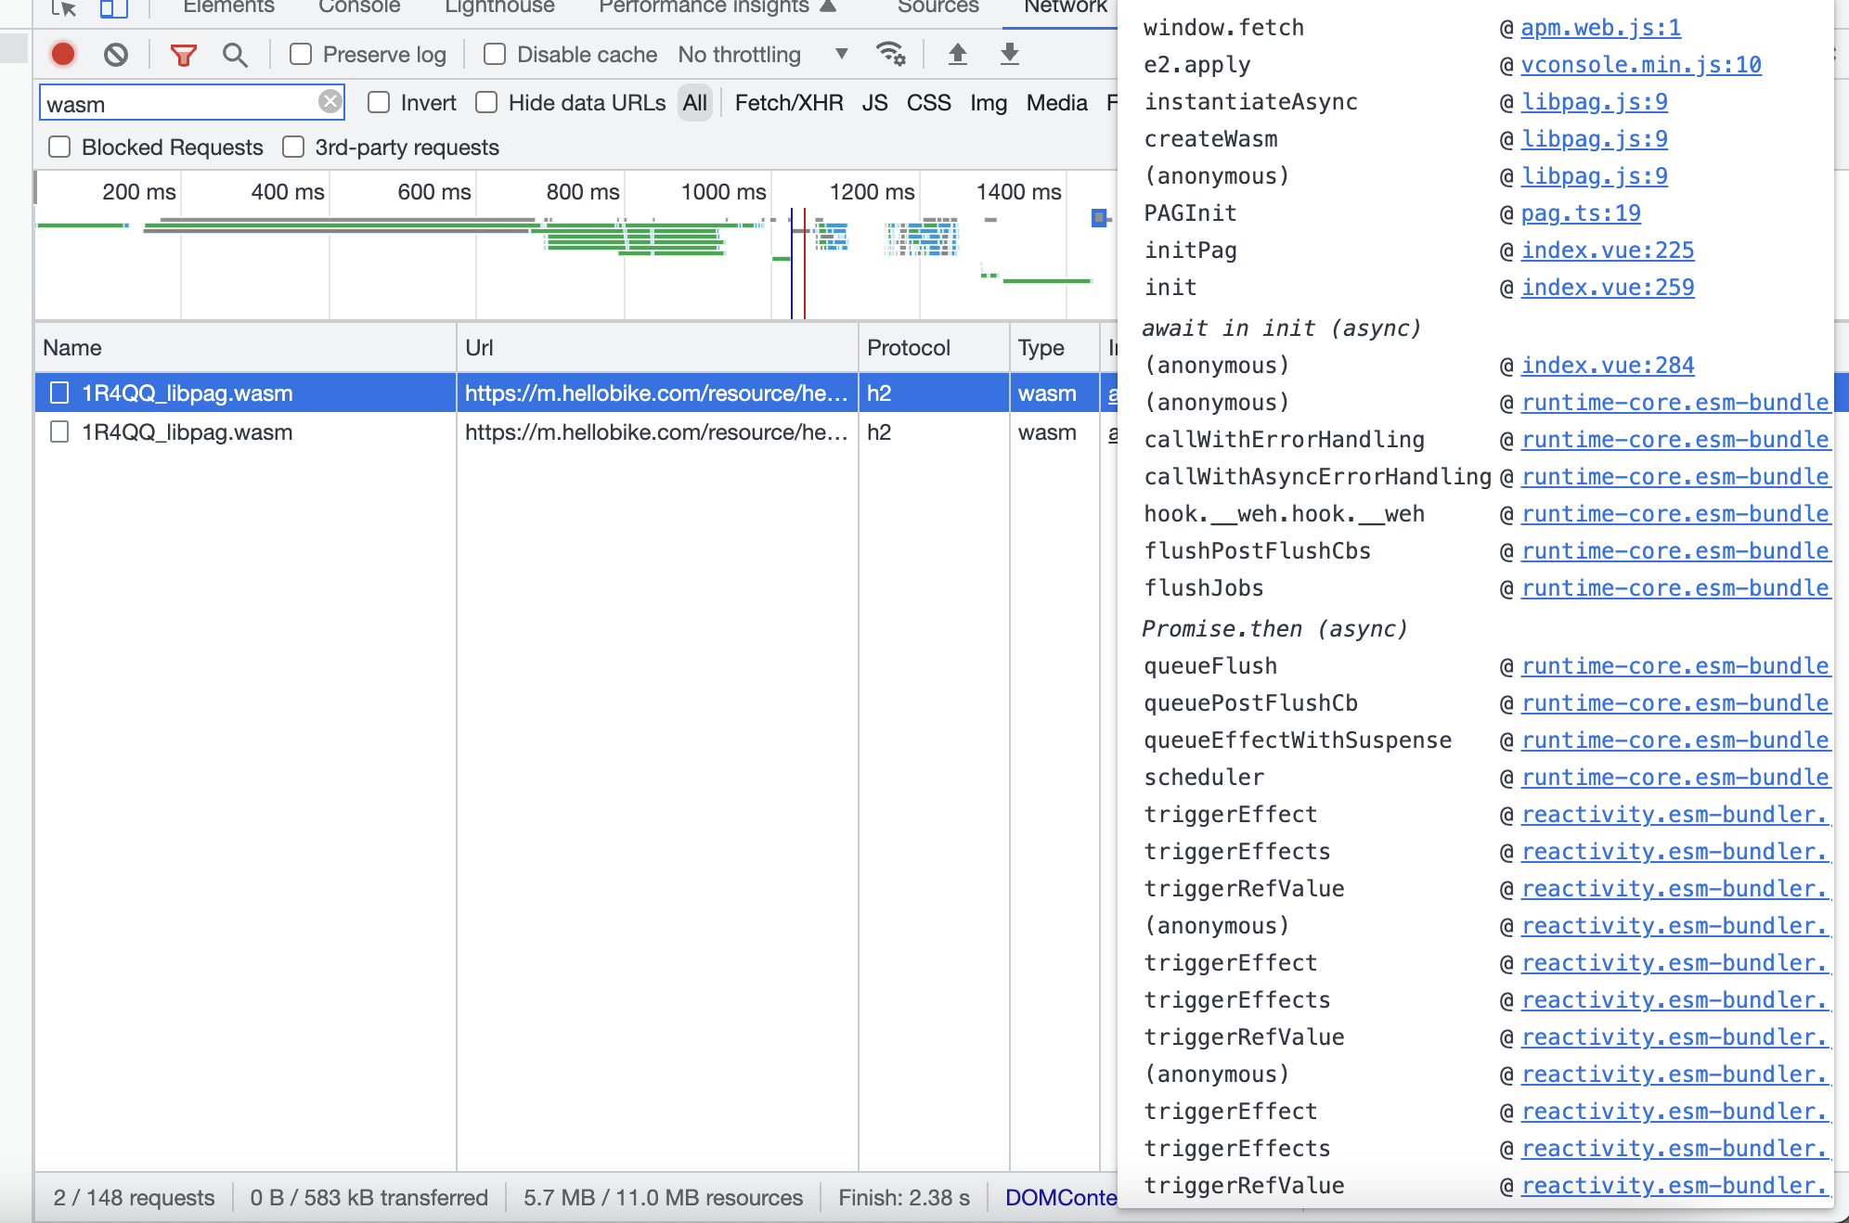Toggle the network request filter bar
The image size is (1849, 1223).
click(x=184, y=54)
